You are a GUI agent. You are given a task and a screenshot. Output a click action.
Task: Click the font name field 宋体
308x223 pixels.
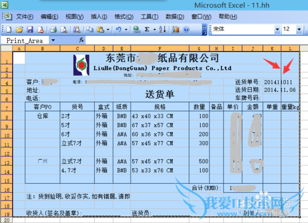click(243, 29)
